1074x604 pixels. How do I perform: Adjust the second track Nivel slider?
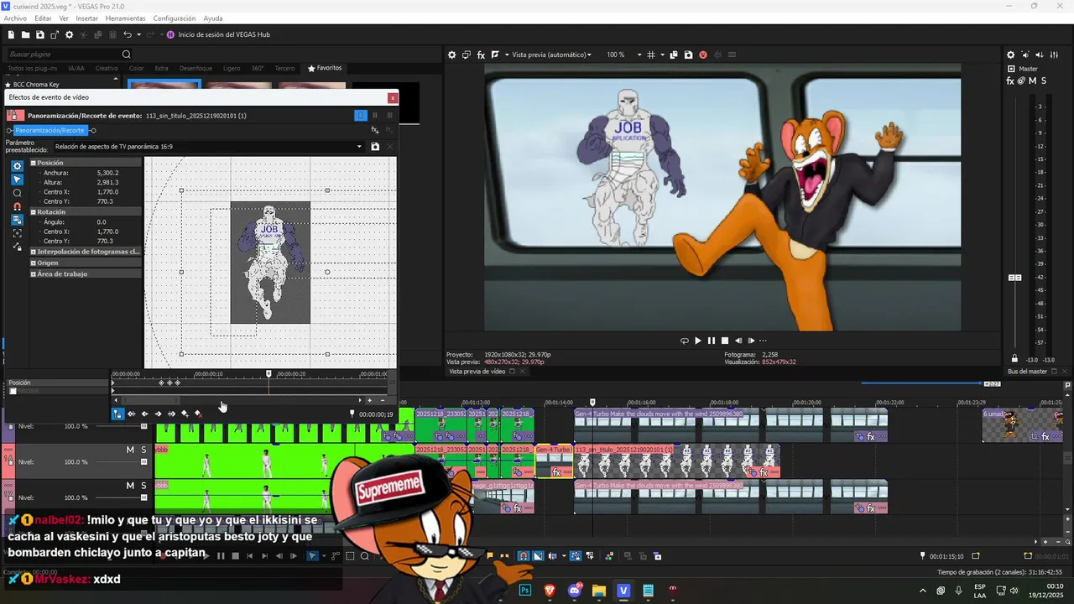point(144,462)
